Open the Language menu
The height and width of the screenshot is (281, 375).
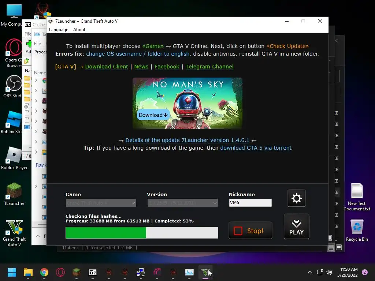(x=59, y=30)
